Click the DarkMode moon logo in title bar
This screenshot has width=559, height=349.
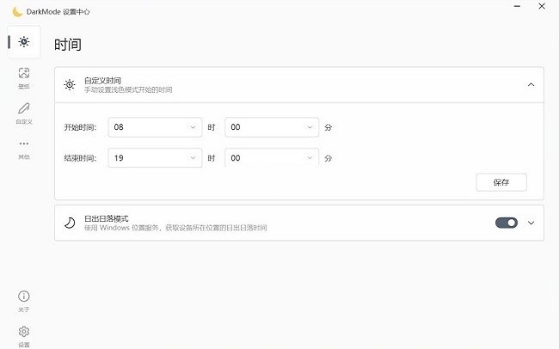click(16, 11)
